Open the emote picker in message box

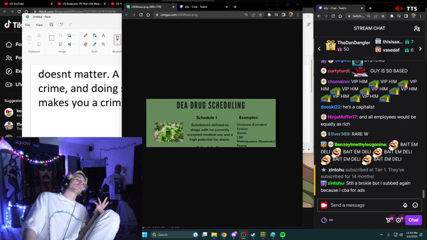[x=415, y=205]
